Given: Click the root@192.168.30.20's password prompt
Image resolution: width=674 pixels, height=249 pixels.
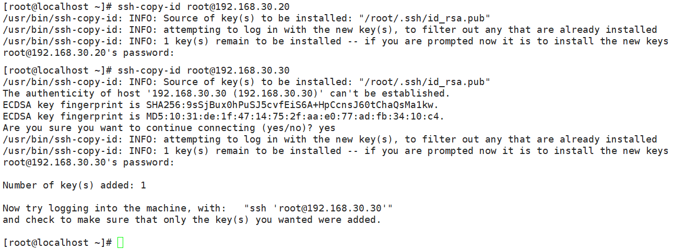Looking at the screenshot, I should (88, 53).
